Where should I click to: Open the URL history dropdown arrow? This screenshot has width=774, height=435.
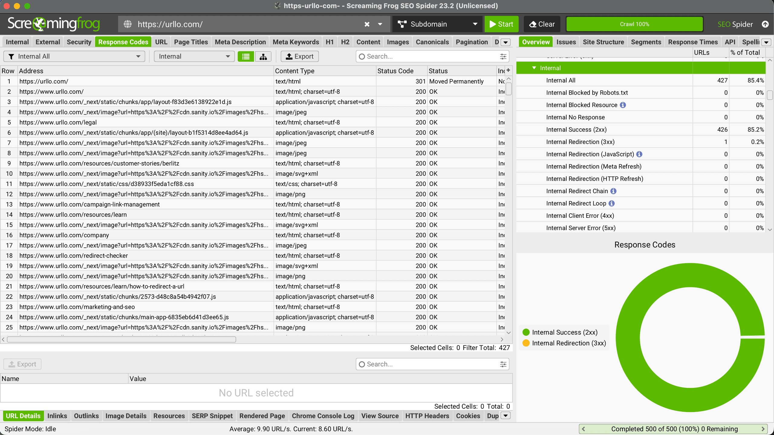(380, 24)
